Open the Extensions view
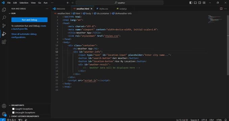The image size is (229, 121). pos(4,42)
